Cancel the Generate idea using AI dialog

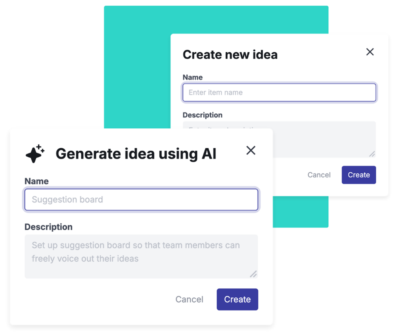click(189, 299)
